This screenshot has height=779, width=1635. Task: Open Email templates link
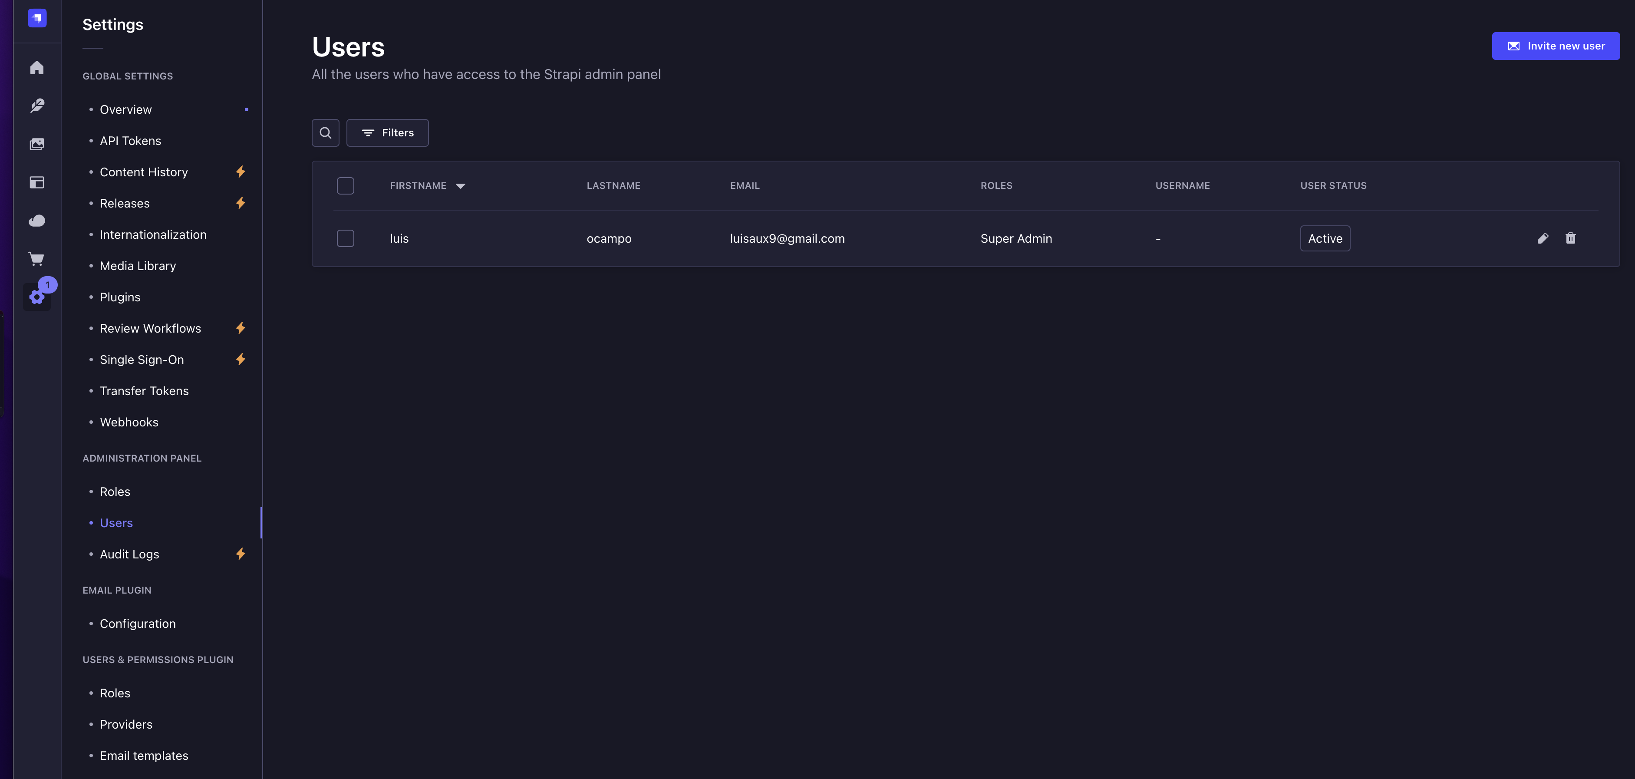pos(144,756)
